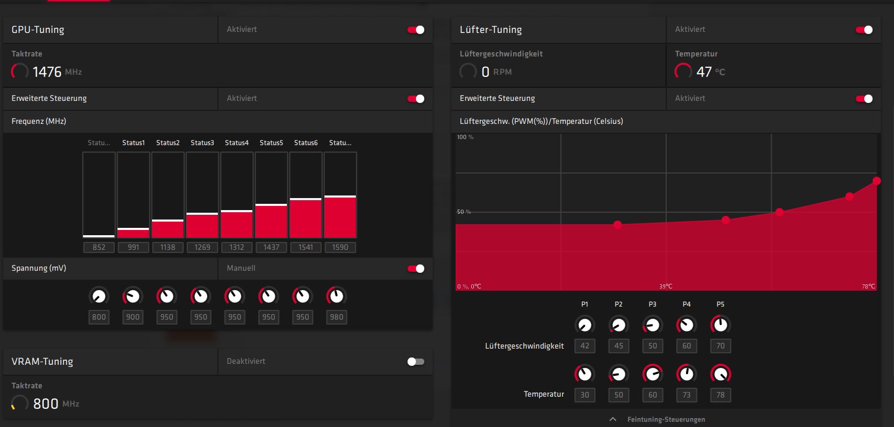Click the 900 mV voltage field
Image resolution: width=894 pixels, height=427 pixels.
(133, 317)
